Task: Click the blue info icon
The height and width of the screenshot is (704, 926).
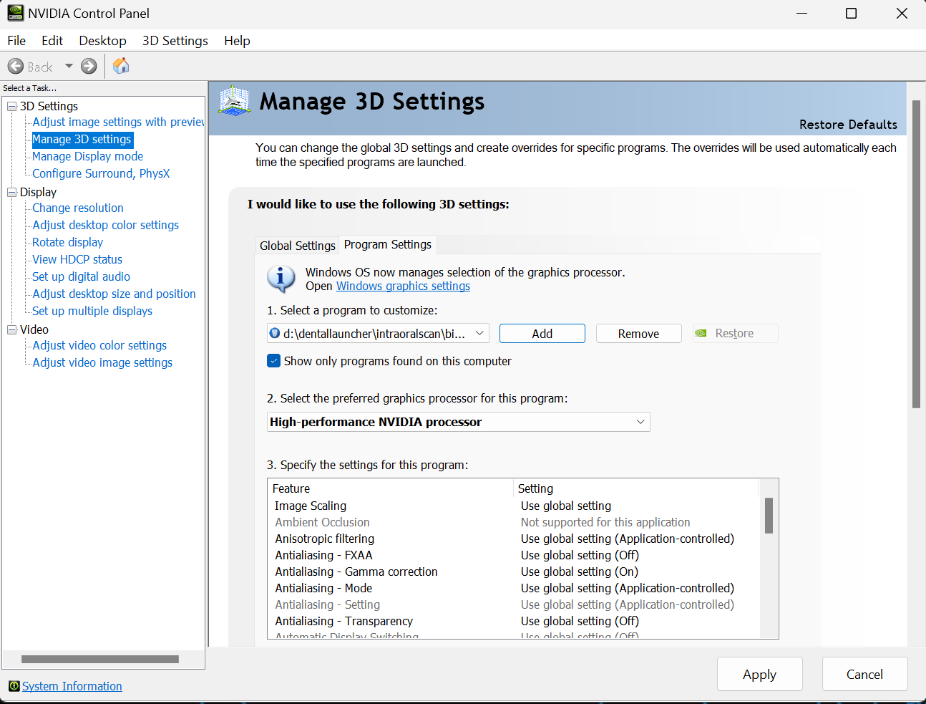Action: coord(281,279)
